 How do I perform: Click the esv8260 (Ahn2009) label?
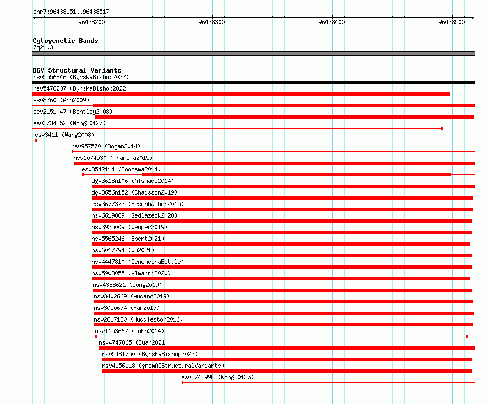tap(61, 100)
